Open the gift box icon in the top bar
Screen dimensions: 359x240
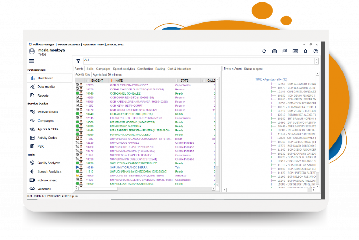274,51
